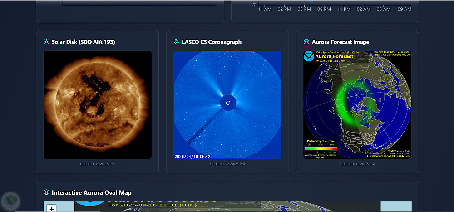
Task: Click the yellow 'Aurora Forecast' title in the NOAA image
Action: tap(334, 56)
